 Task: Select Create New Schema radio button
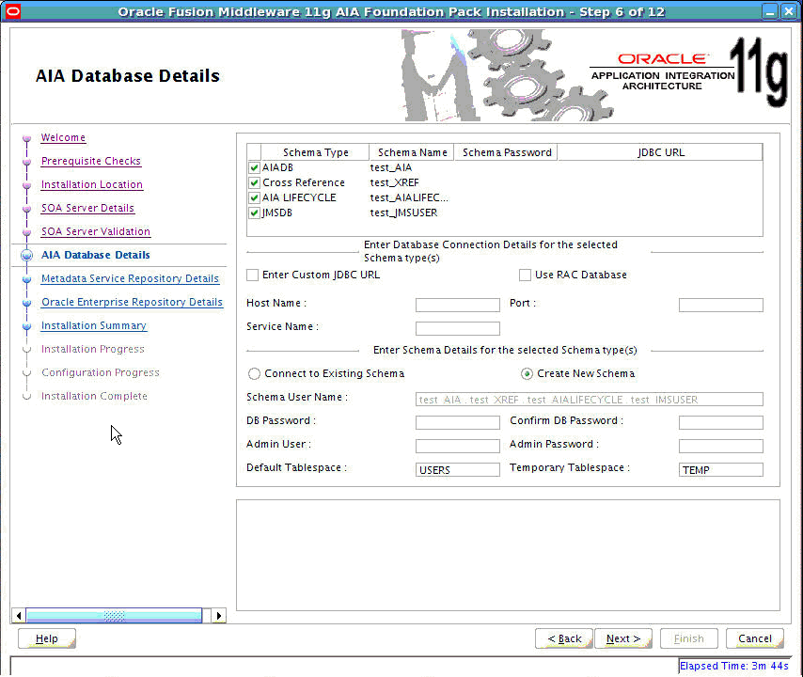[x=527, y=374]
